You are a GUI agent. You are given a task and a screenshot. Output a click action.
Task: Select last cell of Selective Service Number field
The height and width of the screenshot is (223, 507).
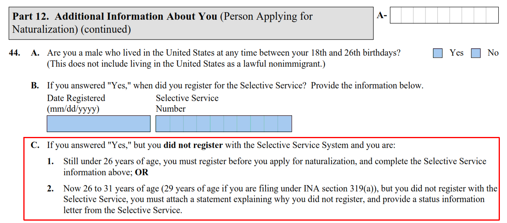pos(285,124)
